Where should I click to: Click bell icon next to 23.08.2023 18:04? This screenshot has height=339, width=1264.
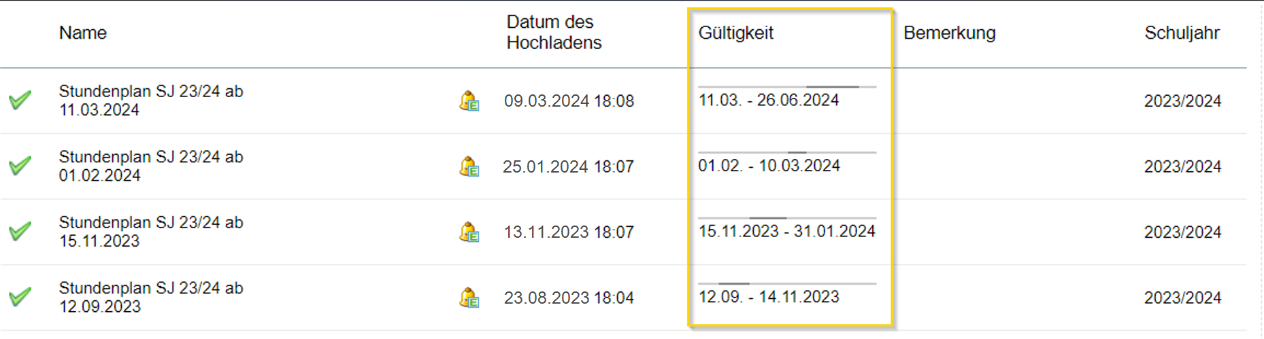click(469, 298)
